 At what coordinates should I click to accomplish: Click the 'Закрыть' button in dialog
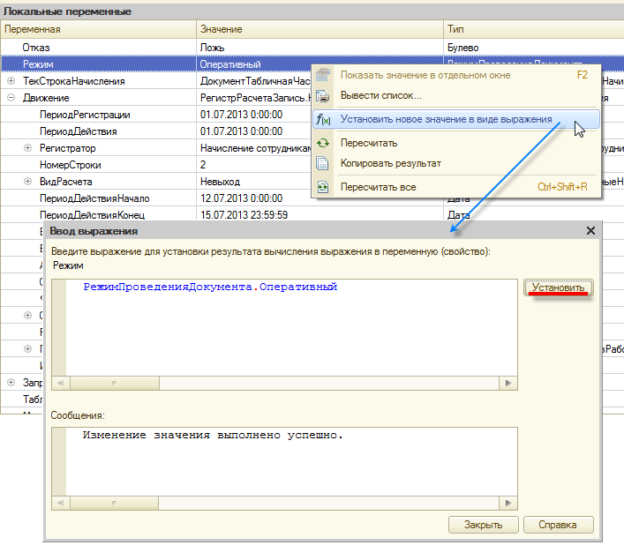[483, 525]
